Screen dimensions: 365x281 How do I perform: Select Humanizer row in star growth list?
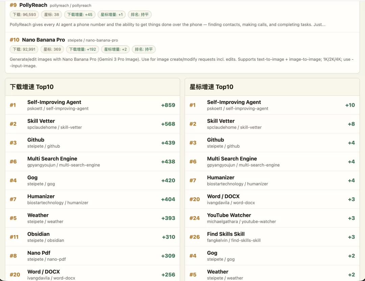point(272,180)
